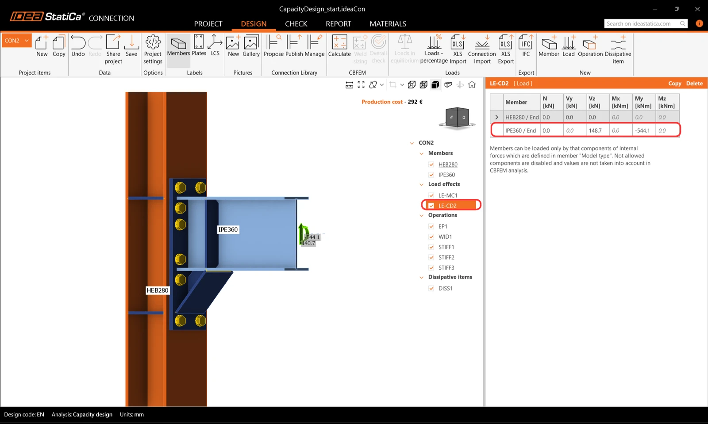The width and height of the screenshot is (708, 424).
Task: Switch to the PROJECT tab
Action: pos(208,24)
